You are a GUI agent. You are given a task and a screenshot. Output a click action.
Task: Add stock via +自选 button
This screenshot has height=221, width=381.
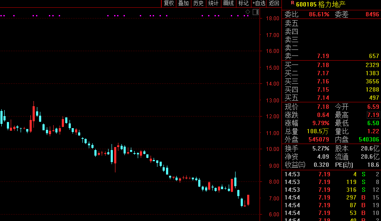tap(259, 3)
